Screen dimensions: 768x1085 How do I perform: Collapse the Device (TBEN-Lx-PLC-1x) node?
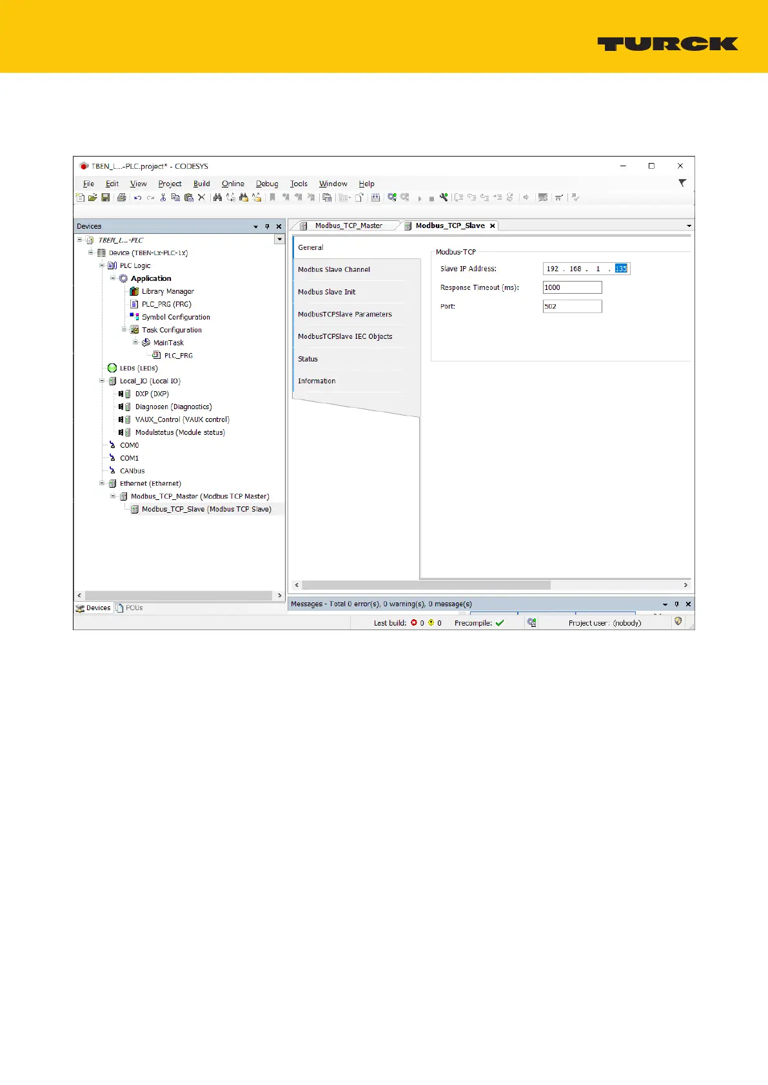(x=91, y=253)
